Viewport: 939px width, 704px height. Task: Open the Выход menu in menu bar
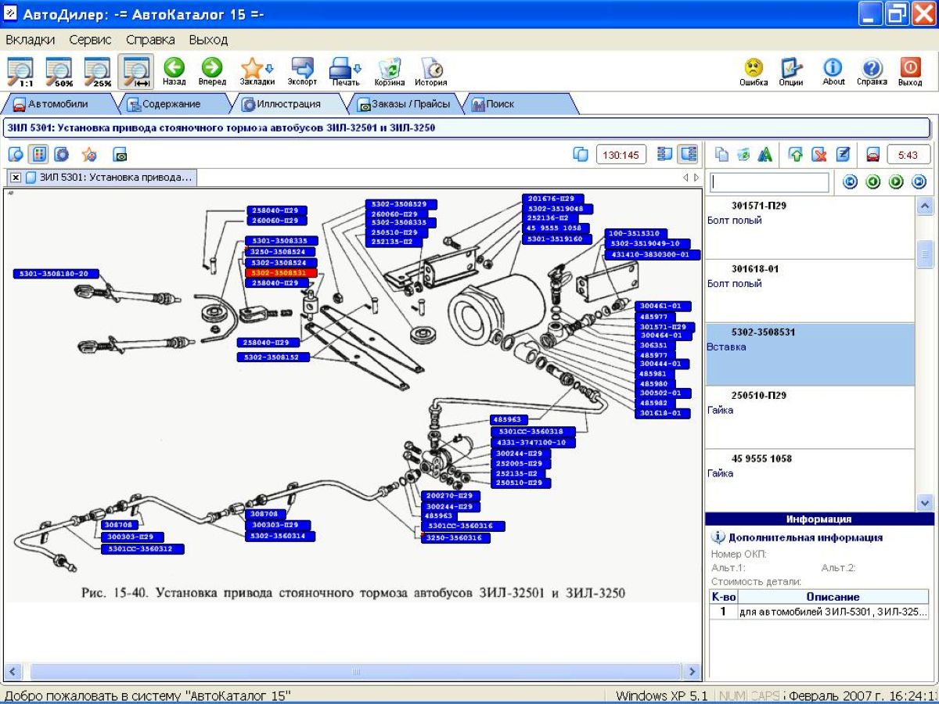pyautogui.click(x=208, y=39)
